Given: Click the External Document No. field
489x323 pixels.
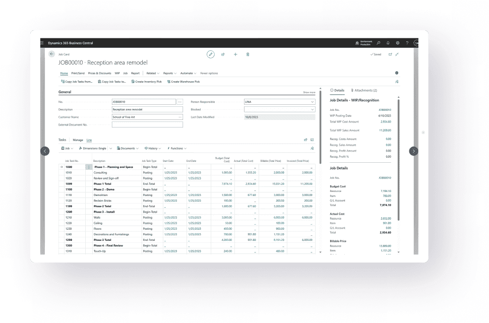Looking at the screenshot, I should [x=147, y=124].
